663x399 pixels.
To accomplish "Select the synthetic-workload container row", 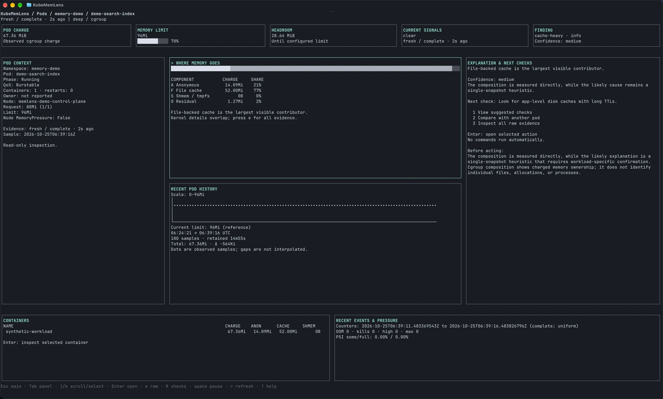I will (163, 332).
